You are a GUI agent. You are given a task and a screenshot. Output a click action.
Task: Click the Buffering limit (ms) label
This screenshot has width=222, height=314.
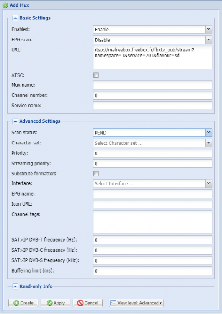tap(33, 270)
